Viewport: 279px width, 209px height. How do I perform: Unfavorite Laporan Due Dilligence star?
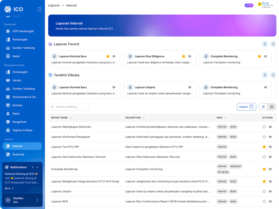point(184,56)
